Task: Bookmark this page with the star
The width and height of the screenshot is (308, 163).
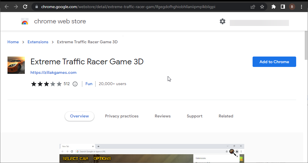Action: coord(262,7)
